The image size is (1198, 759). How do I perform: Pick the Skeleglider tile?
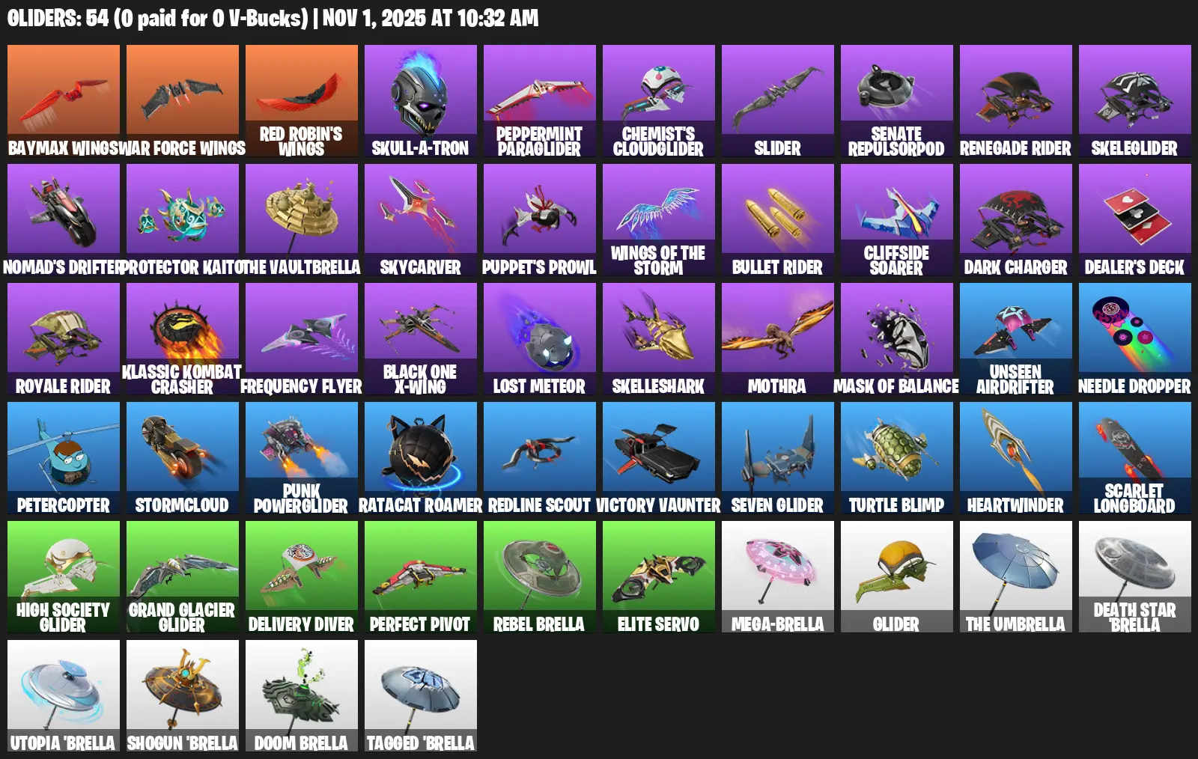point(1135,101)
